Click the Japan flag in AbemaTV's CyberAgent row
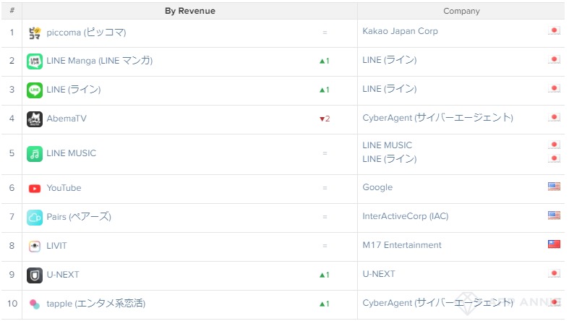This screenshot has height=321, width=569. 554,118
